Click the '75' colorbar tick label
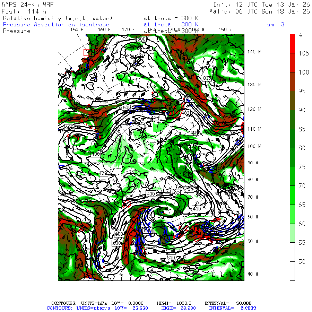 click(x=302, y=167)
